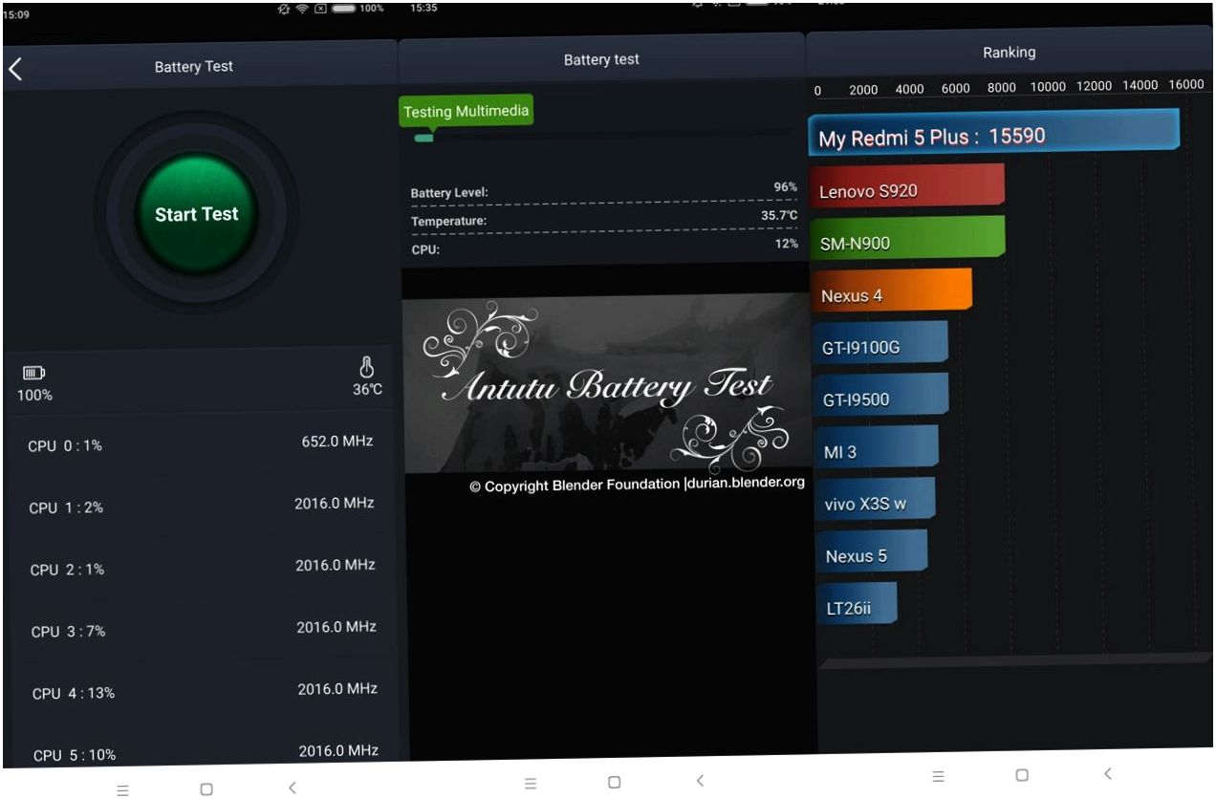Select the CPU 3 : 7% row
Image resolution: width=1216 pixels, height=799 pixels.
(203, 629)
